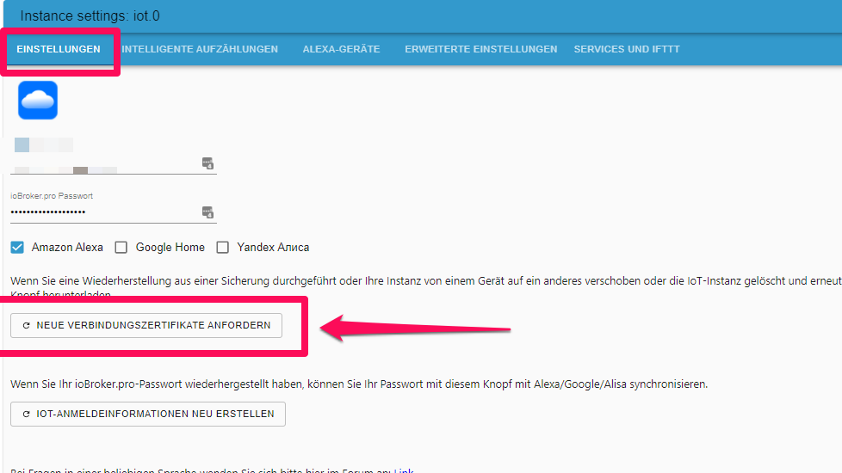Enable the Yandex Алиса checkbox
842x473 pixels.
(x=222, y=247)
